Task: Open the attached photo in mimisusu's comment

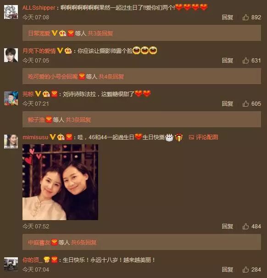Action: [60, 182]
